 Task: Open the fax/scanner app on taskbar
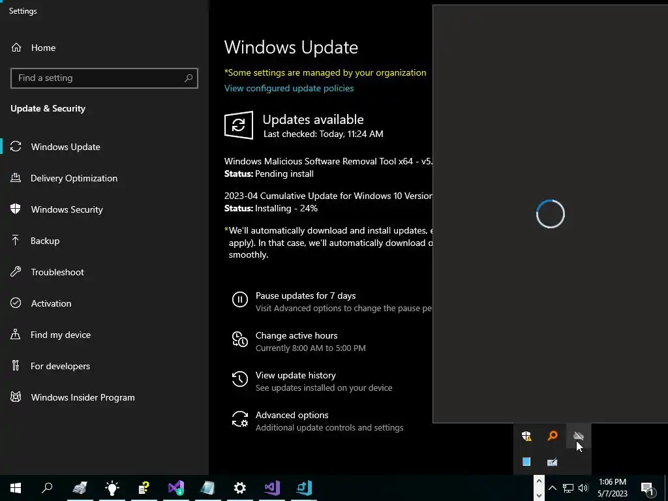(80, 488)
